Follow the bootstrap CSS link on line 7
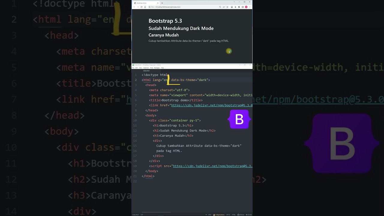 [211, 105]
